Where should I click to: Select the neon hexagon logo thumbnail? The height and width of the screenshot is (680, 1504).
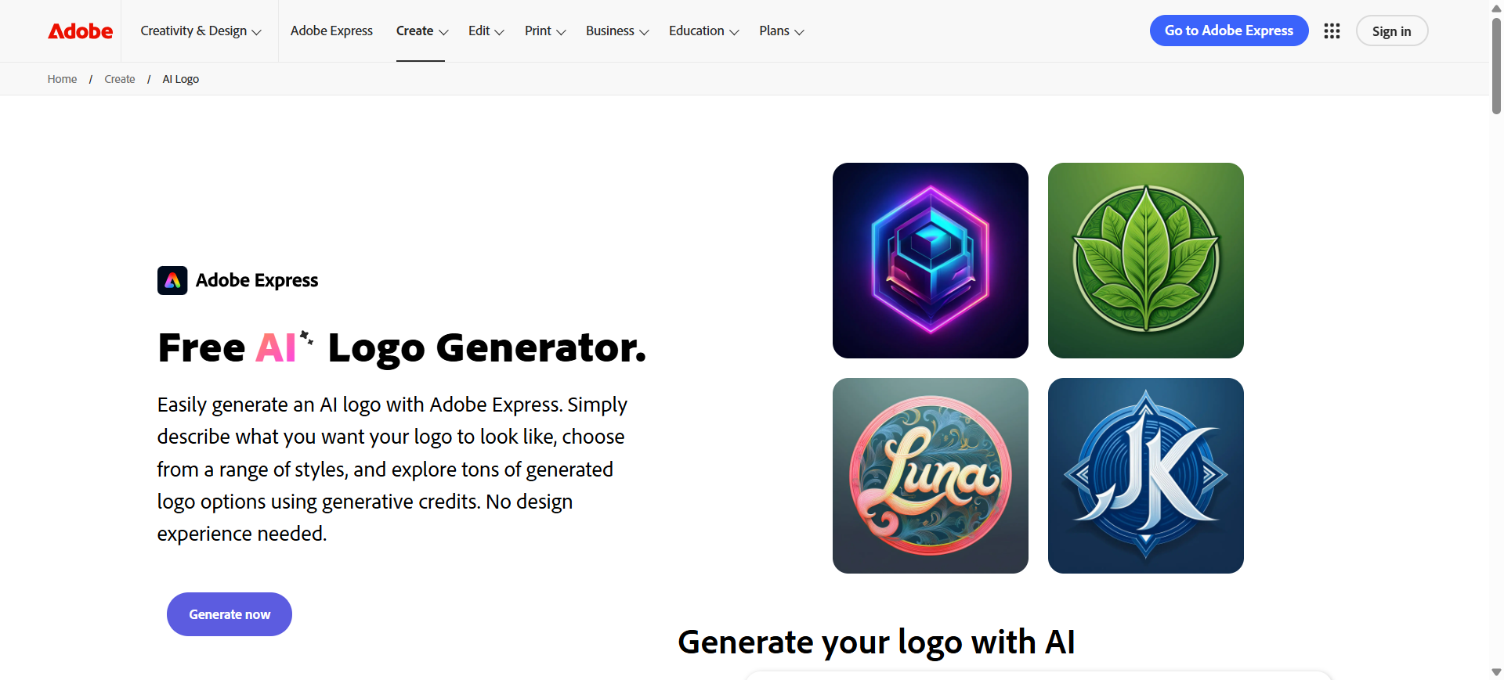(x=931, y=261)
